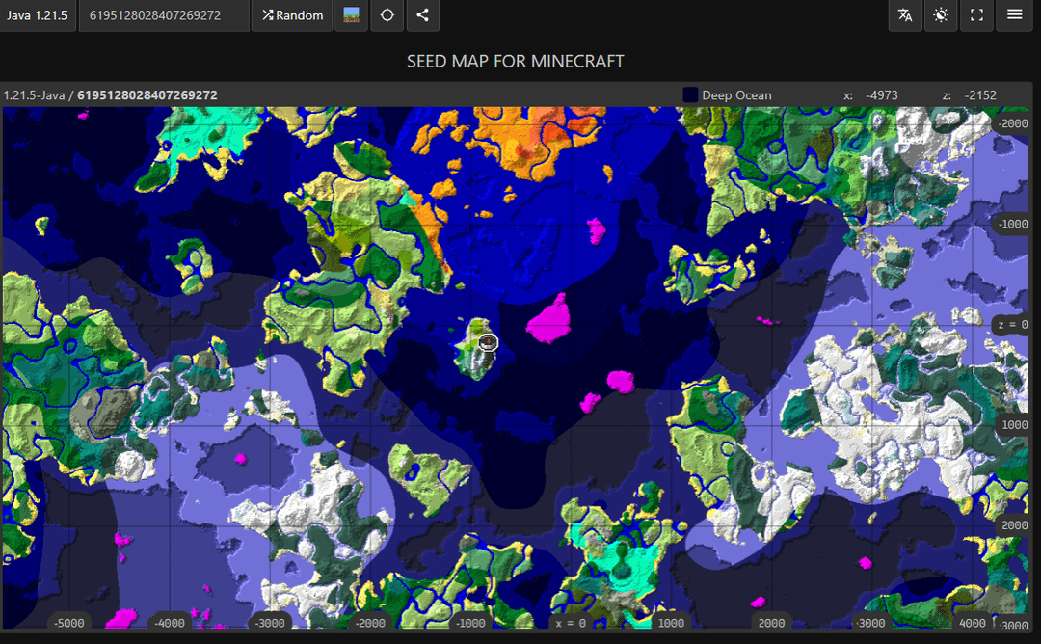
Task: Open the hamburger main menu
Action: coord(1014,15)
